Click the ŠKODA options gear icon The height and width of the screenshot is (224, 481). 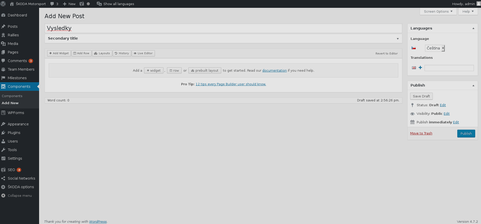pyautogui.click(x=3, y=187)
